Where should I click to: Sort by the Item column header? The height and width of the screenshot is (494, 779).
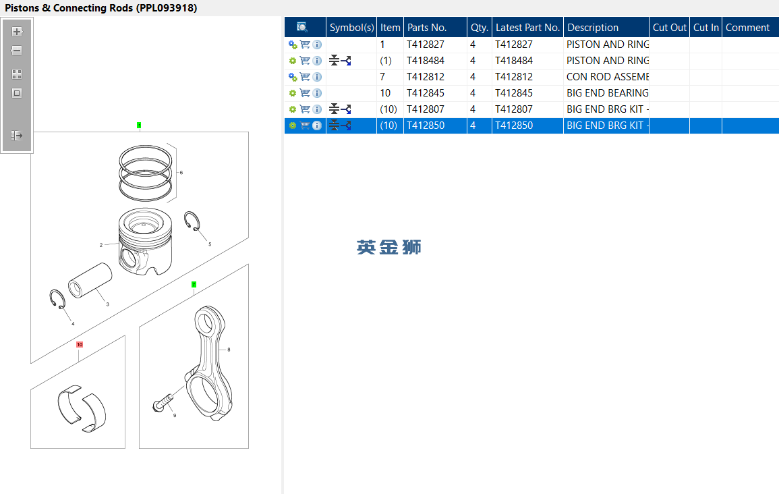[x=390, y=28]
